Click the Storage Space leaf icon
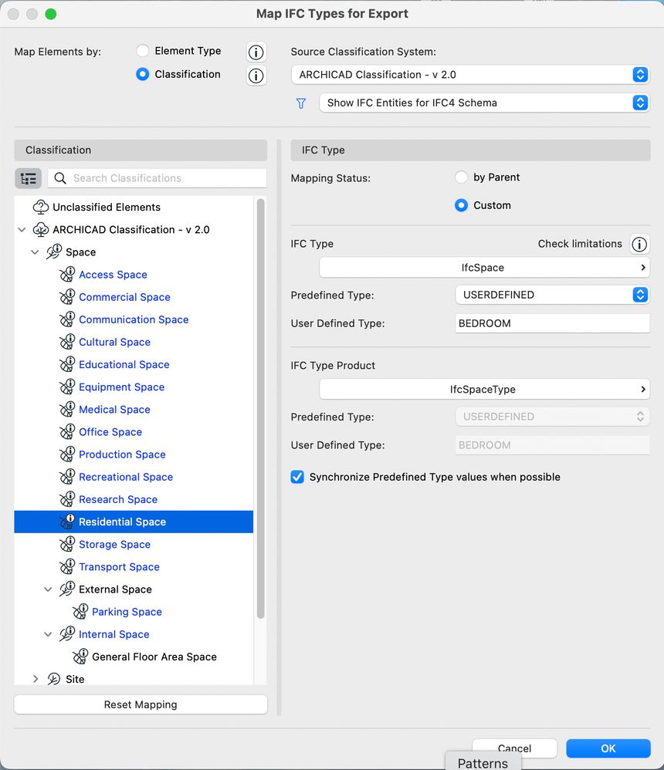Viewport: 664px width, 770px height. click(x=67, y=545)
